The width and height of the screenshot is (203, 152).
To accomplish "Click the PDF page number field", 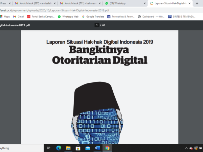I will pyautogui.click(x=97, y=25).
